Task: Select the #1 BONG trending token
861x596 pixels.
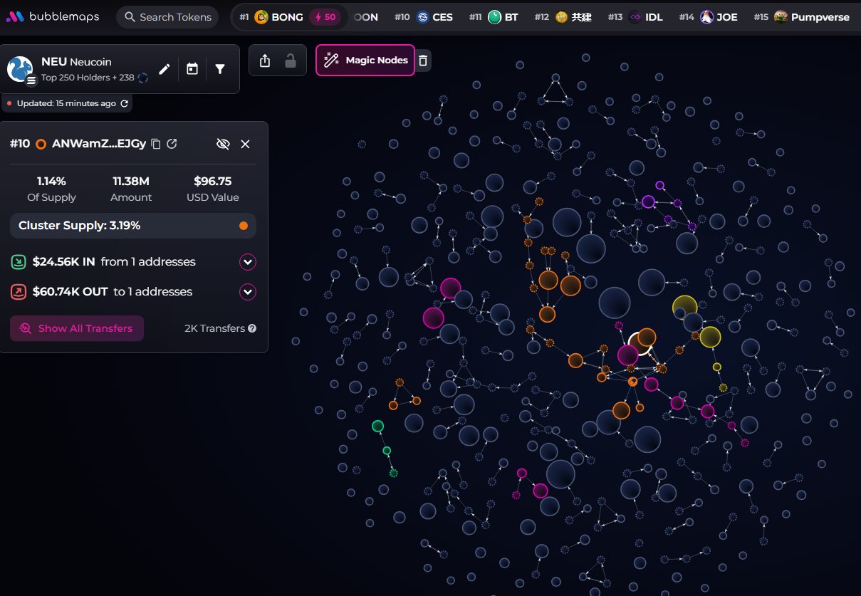Action: click(279, 17)
